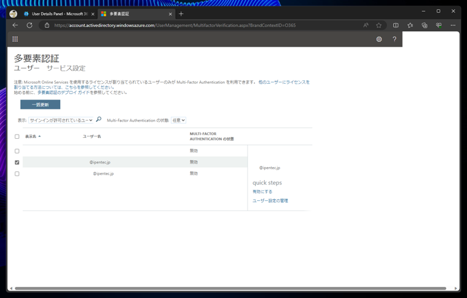467x298 pixels.
Task: View site information lock icon
Action: pos(47,25)
